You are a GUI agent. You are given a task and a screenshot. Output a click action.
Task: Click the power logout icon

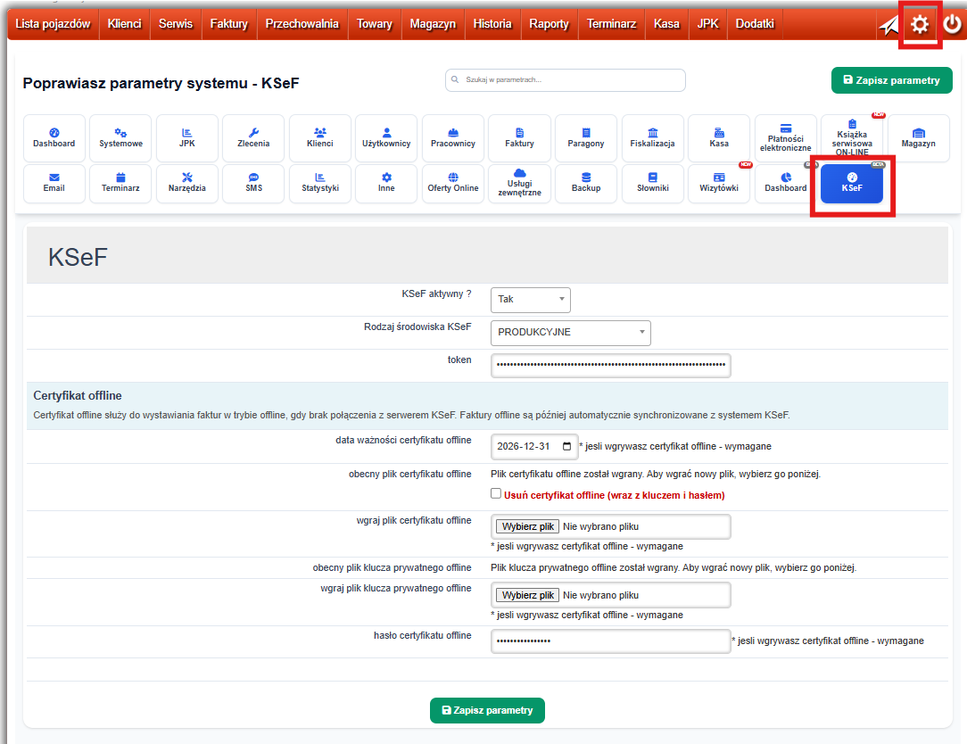tap(952, 25)
